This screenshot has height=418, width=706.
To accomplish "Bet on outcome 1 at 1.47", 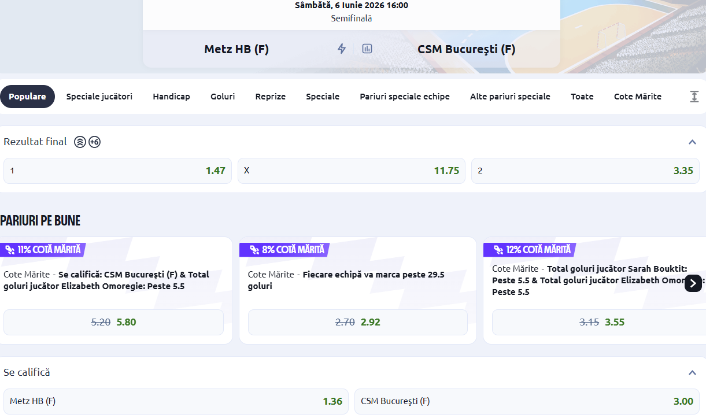I will [x=117, y=171].
